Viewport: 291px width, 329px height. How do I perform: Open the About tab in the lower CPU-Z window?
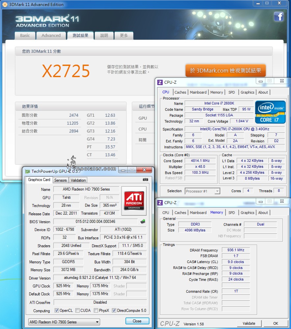[x=263, y=213]
